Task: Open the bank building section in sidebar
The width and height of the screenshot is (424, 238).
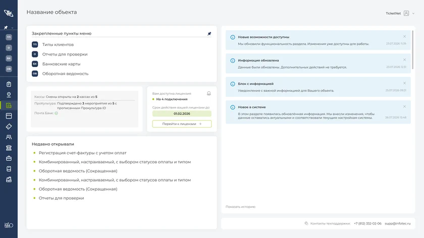Action: coord(9,148)
